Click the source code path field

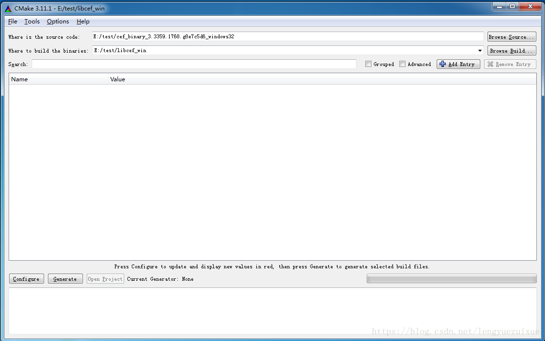point(288,36)
